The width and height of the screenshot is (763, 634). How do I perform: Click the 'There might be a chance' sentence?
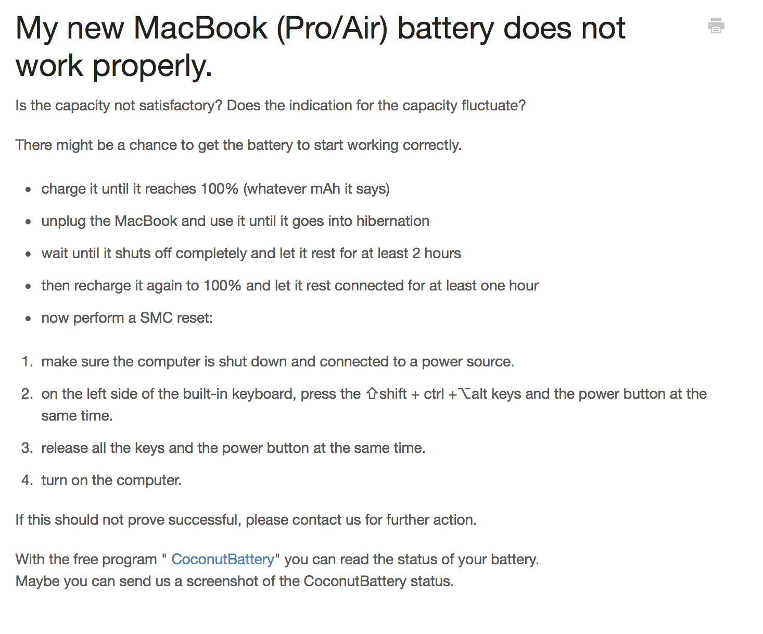(x=238, y=145)
